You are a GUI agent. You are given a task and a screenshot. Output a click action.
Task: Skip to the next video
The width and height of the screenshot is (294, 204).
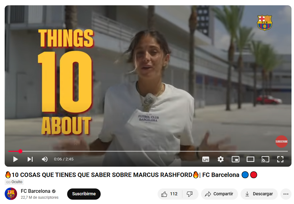coord(30,159)
